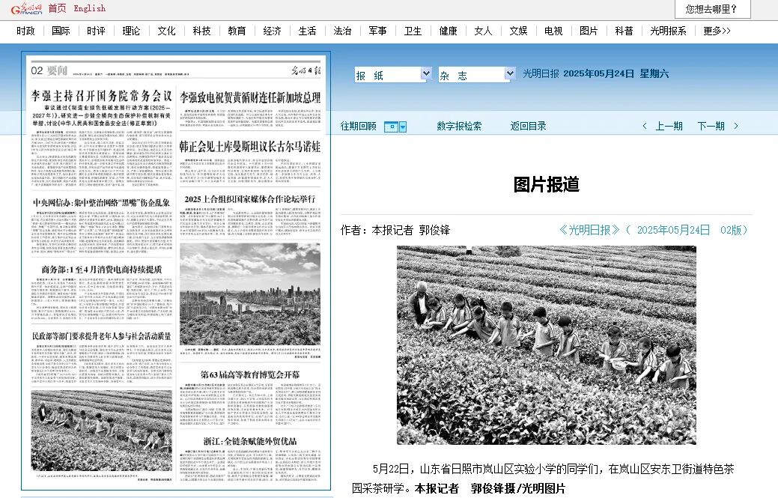Open the 法治 channel
Viewport: 778px width, 498px height.
coord(342,31)
